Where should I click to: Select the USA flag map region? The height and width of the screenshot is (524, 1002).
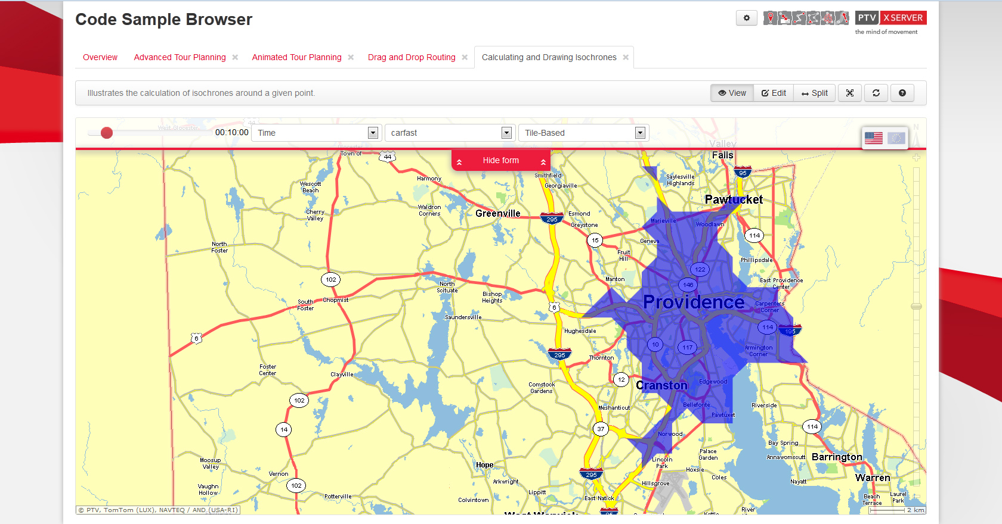tap(873, 138)
